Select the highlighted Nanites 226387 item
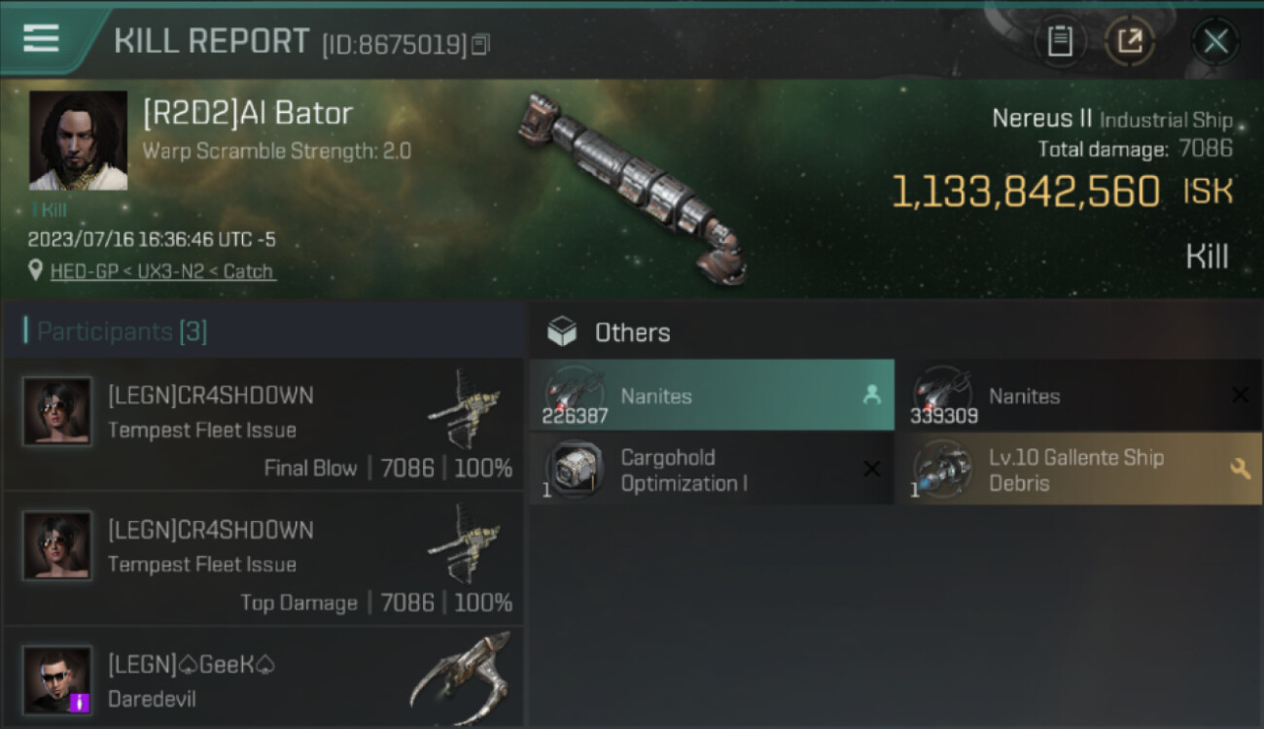The height and width of the screenshot is (729, 1264). pos(712,395)
